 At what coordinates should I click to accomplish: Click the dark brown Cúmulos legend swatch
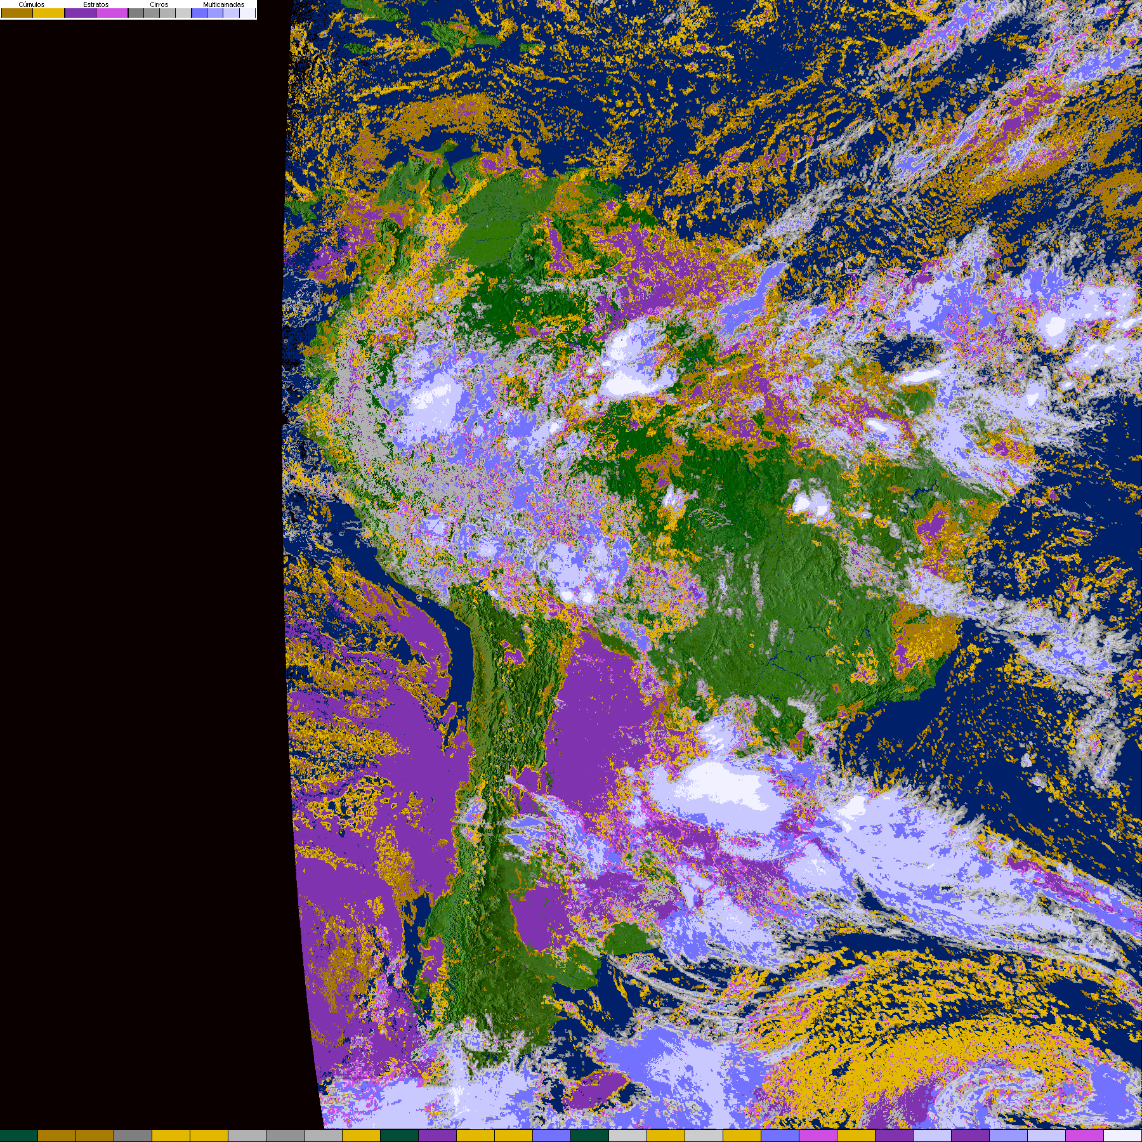17,13
